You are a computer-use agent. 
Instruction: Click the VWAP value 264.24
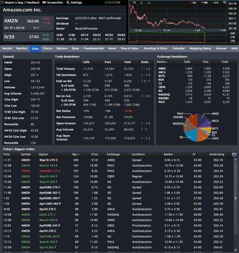35,63
